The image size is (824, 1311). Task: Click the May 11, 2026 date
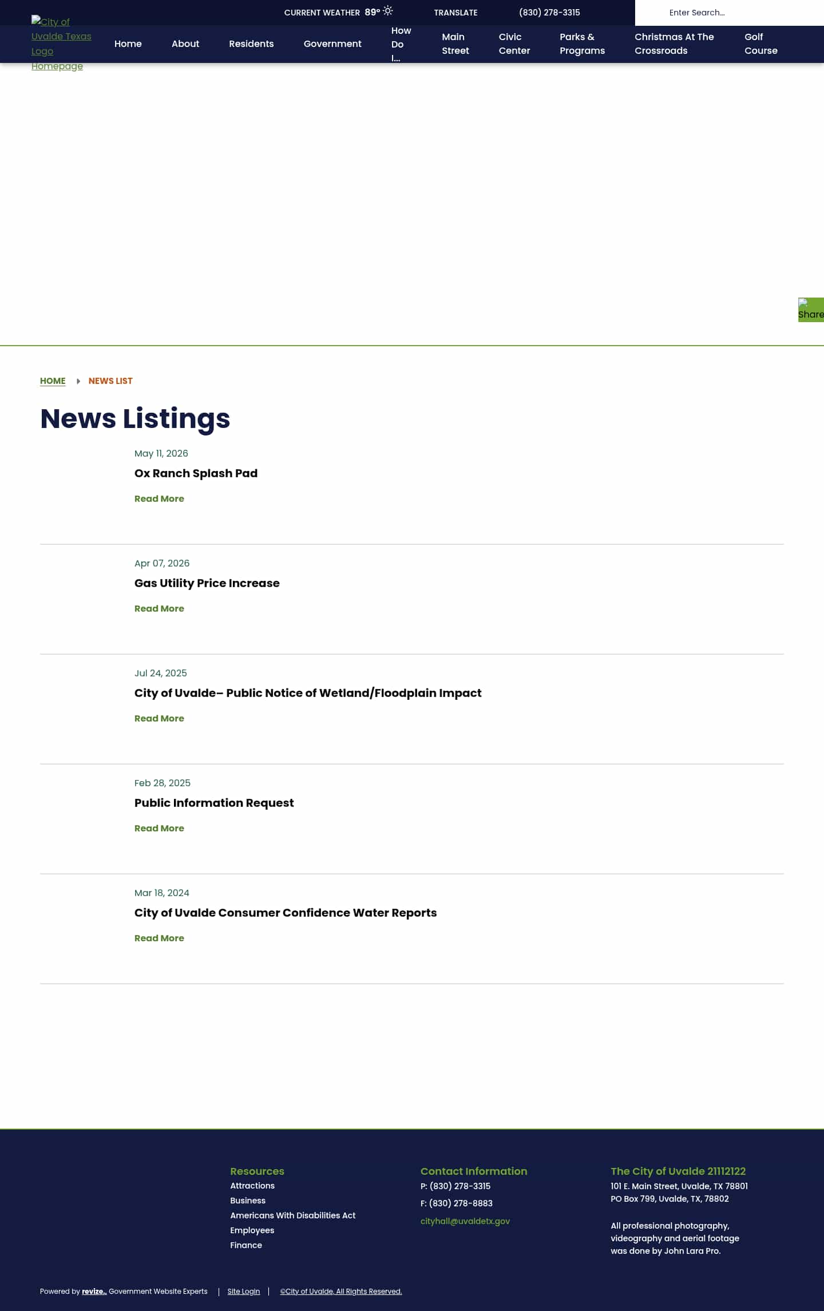pyautogui.click(x=161, y=453)
